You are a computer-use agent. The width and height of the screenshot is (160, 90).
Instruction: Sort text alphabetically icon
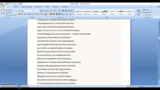coord(69,11)
